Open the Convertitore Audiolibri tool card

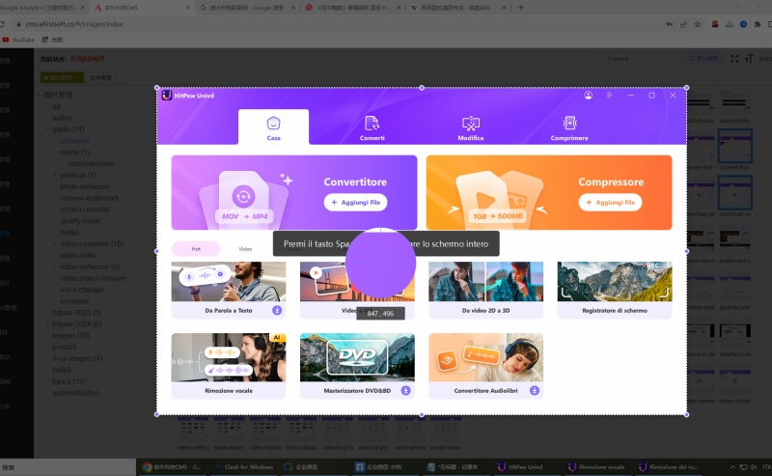486,365
